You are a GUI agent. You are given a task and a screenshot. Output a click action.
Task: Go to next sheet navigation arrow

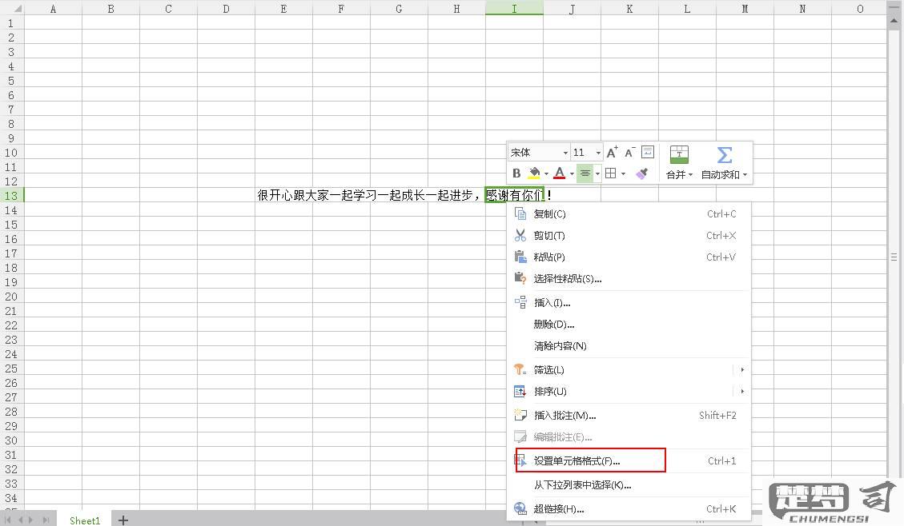[x=31, y=520]
